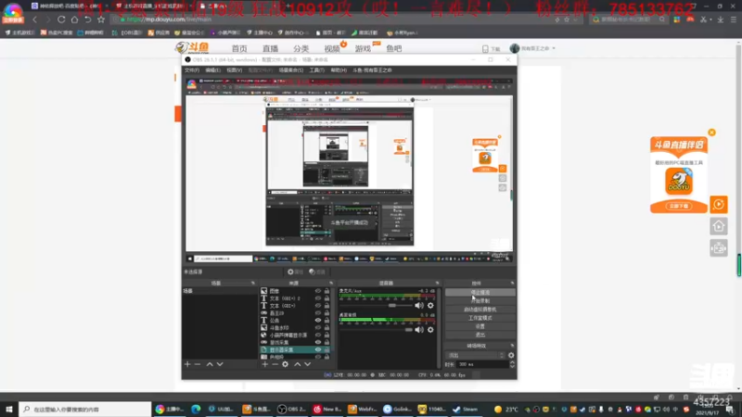Mute the 麦克风/Aux speaker icon
This screenshot has height=417, width=742.
[x=419, y=306]
